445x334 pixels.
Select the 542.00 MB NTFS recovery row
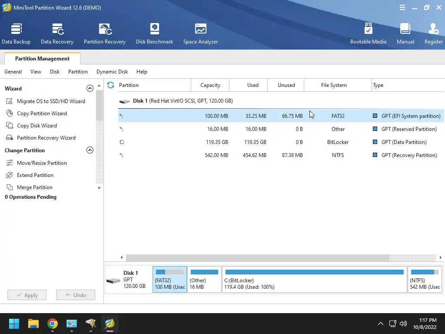(x=281, y=155)
